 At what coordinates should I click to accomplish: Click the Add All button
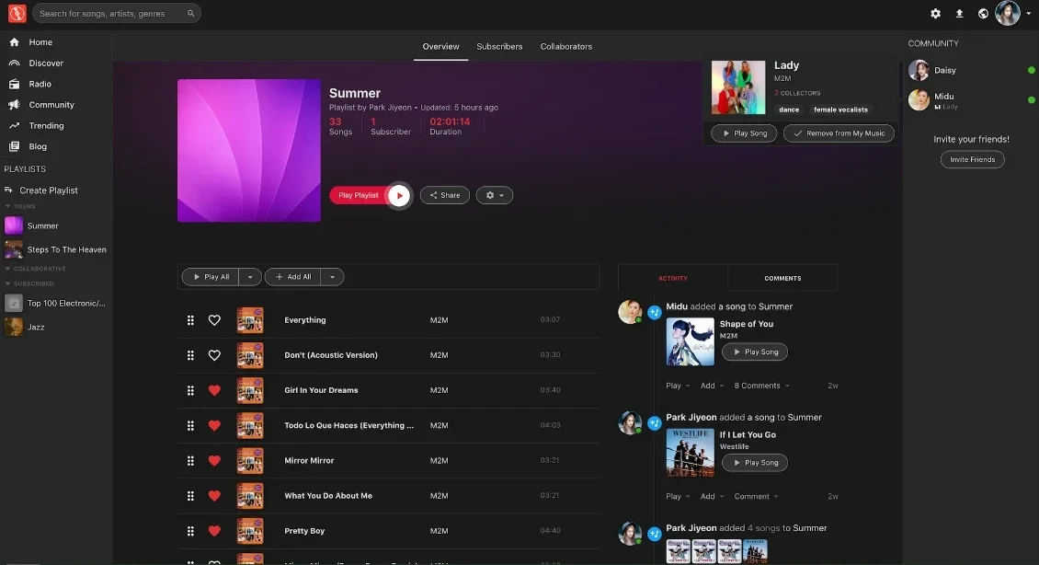pyautogui.click(x=293, y=277)
